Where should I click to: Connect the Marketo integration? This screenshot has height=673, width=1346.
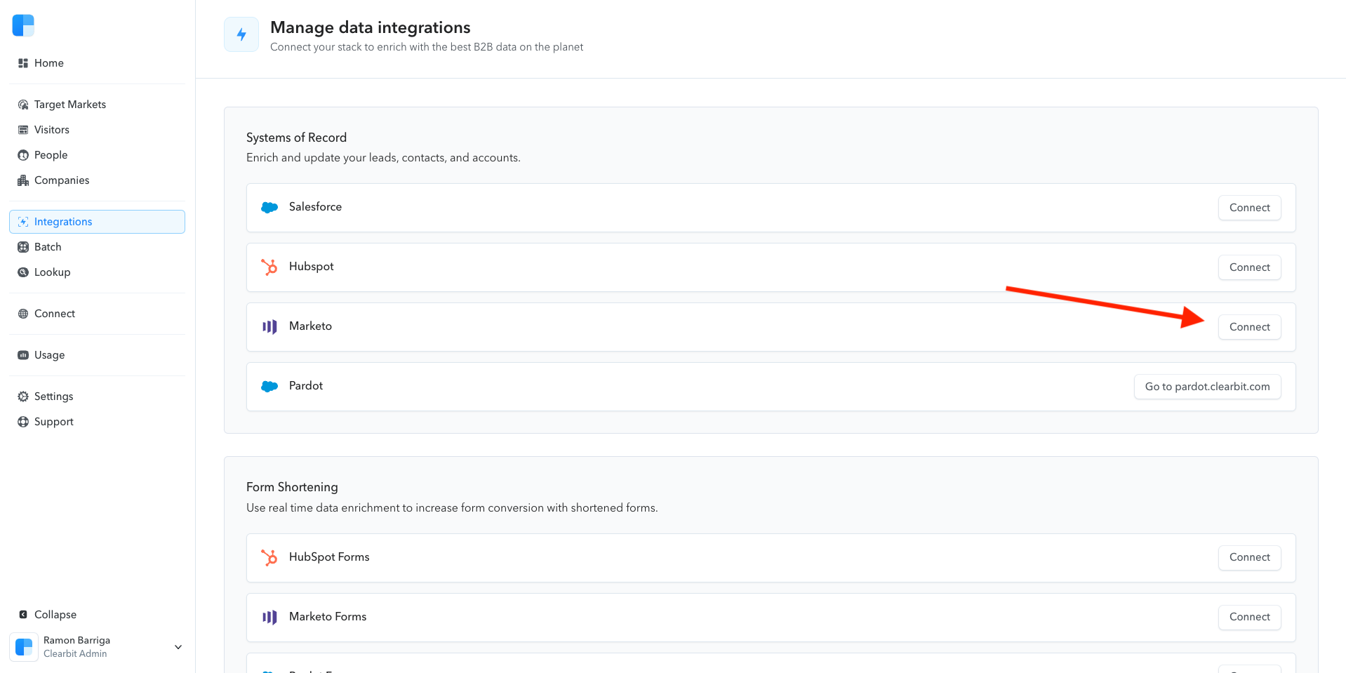click(1249, 327)
